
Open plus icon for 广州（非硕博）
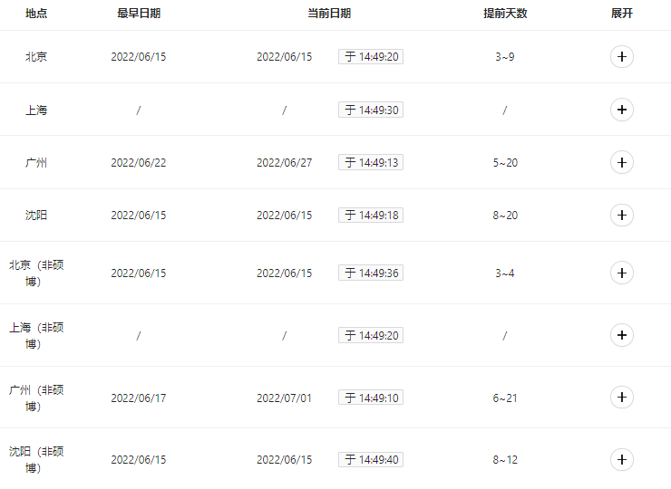[621, 398]
